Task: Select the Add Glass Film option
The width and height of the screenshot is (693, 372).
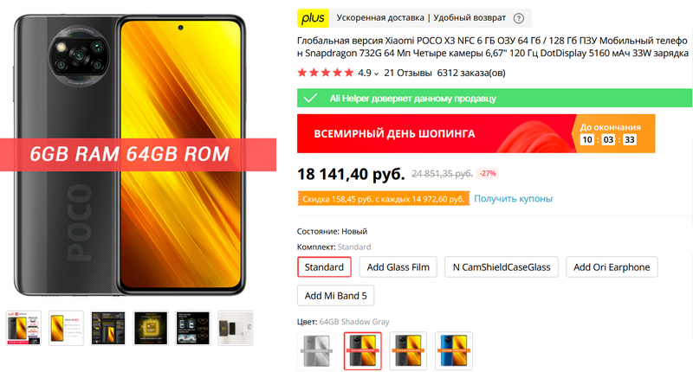Action: pos(398,267)
